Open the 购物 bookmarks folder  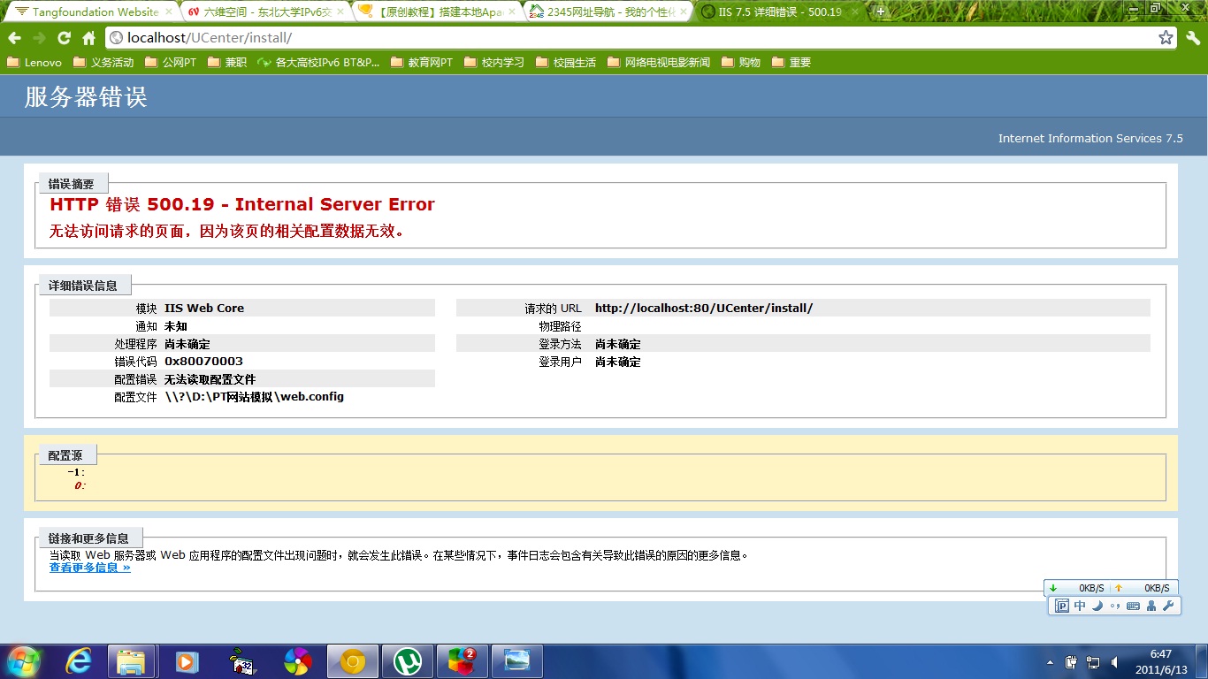[741, 63]
